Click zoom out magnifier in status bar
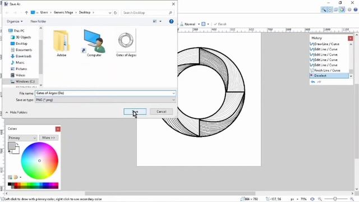This screenshot has width=359, height=202. click(320, 199)
